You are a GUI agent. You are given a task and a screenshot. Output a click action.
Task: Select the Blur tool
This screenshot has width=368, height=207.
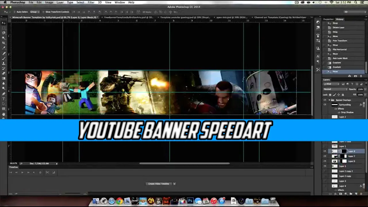tap(4, 83)
